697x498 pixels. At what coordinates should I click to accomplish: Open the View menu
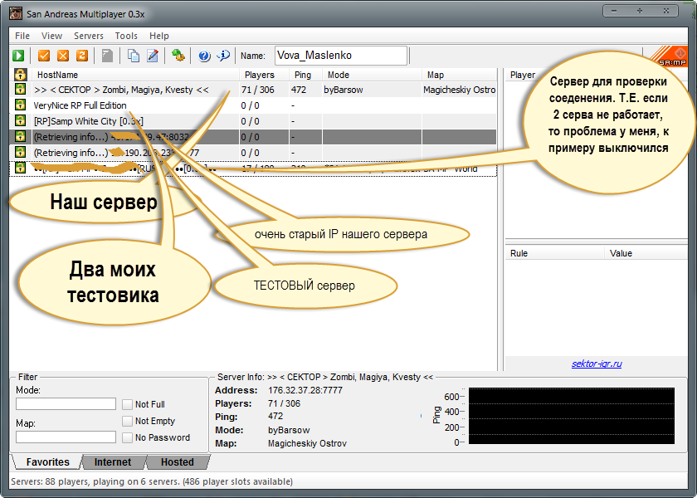pos(51,36)
